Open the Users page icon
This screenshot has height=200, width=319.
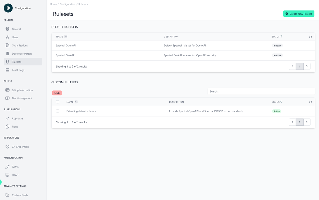coord(8,37)
